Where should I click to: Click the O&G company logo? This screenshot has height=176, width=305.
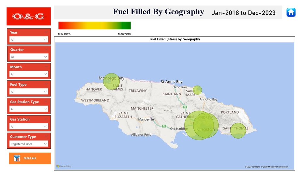click(x=29, y=17)
